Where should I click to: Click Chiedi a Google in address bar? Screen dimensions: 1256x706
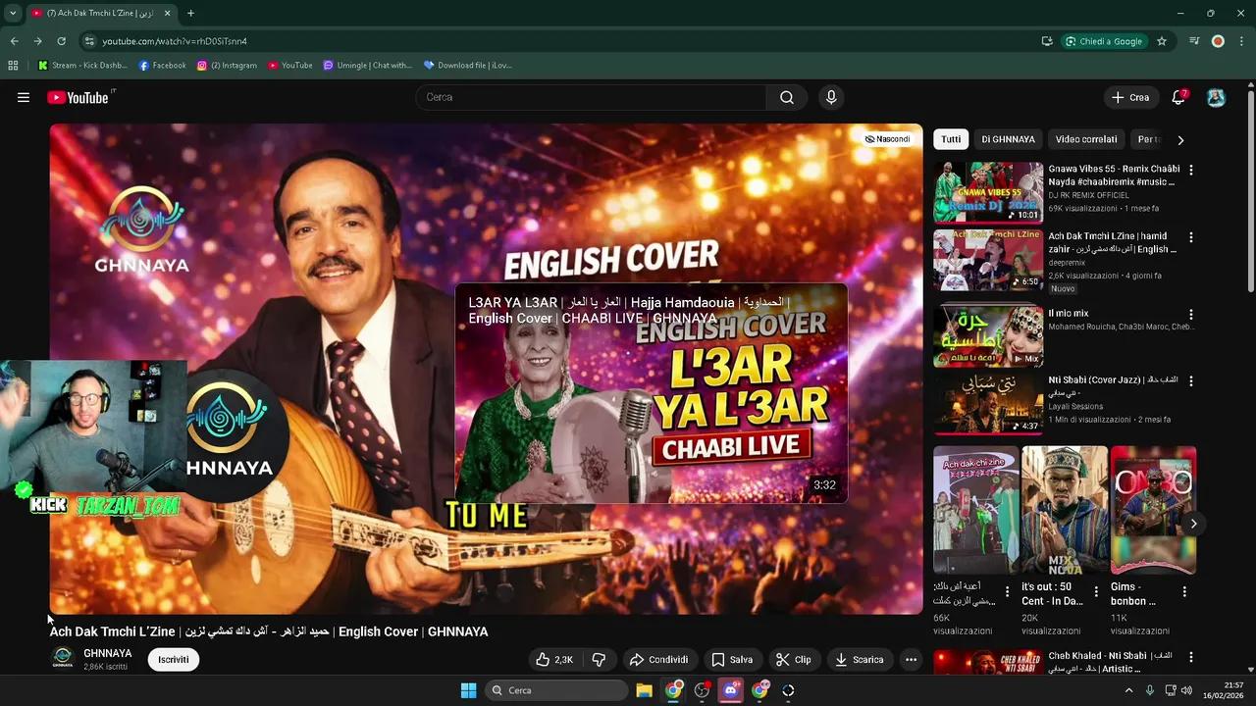(x=1103, y=41)
